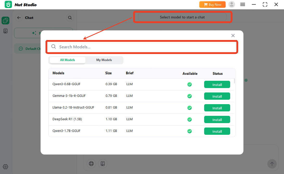The height and width of the screenshot is (174, 284).
Task: Close the Nut Studio window
Action: pyautogui.click(x=276, y=4)
